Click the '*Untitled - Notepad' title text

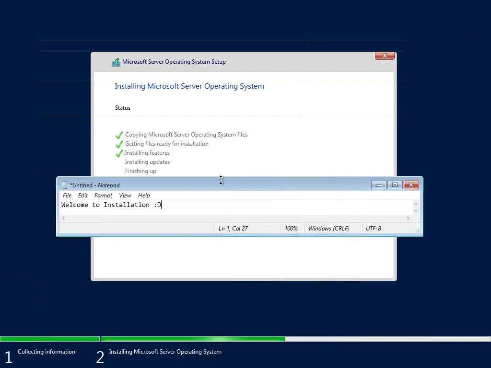click(x=95, y=185)
